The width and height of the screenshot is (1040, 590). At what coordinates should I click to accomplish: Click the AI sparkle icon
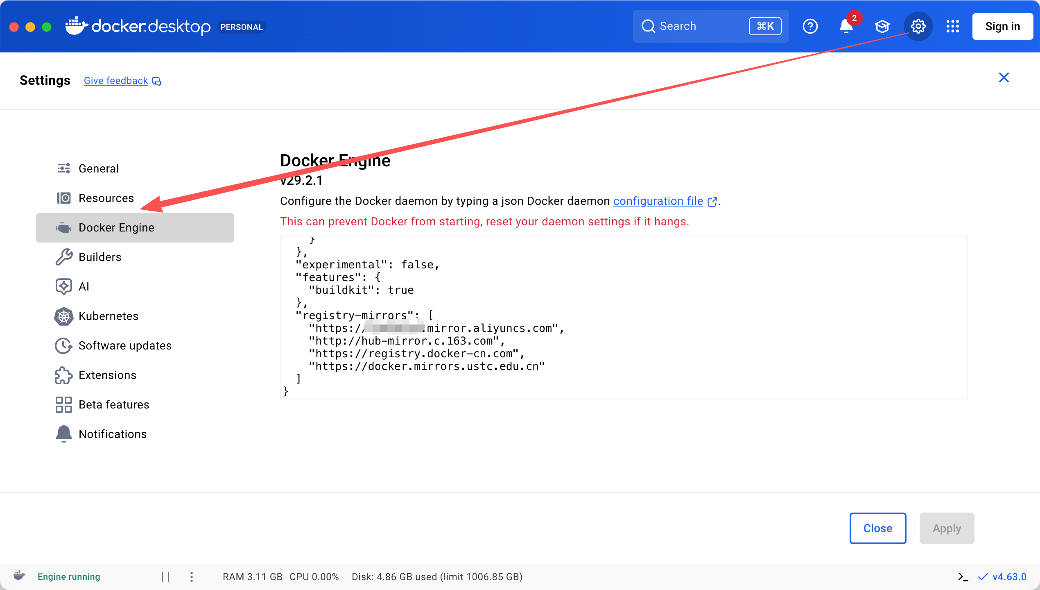click(64, 286)
